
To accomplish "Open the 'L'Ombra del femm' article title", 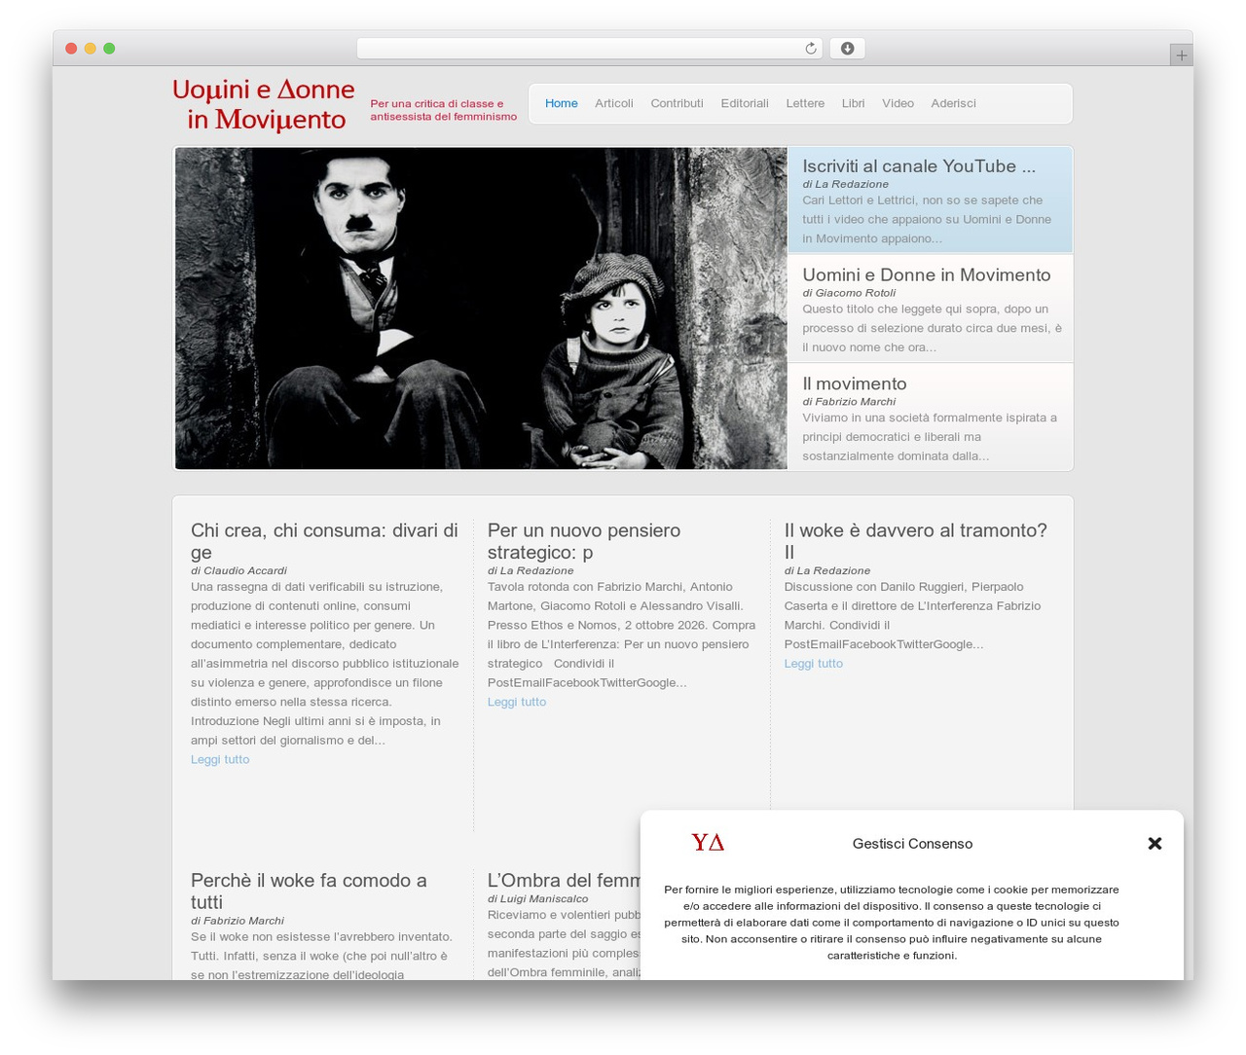I will click(564, 881).
